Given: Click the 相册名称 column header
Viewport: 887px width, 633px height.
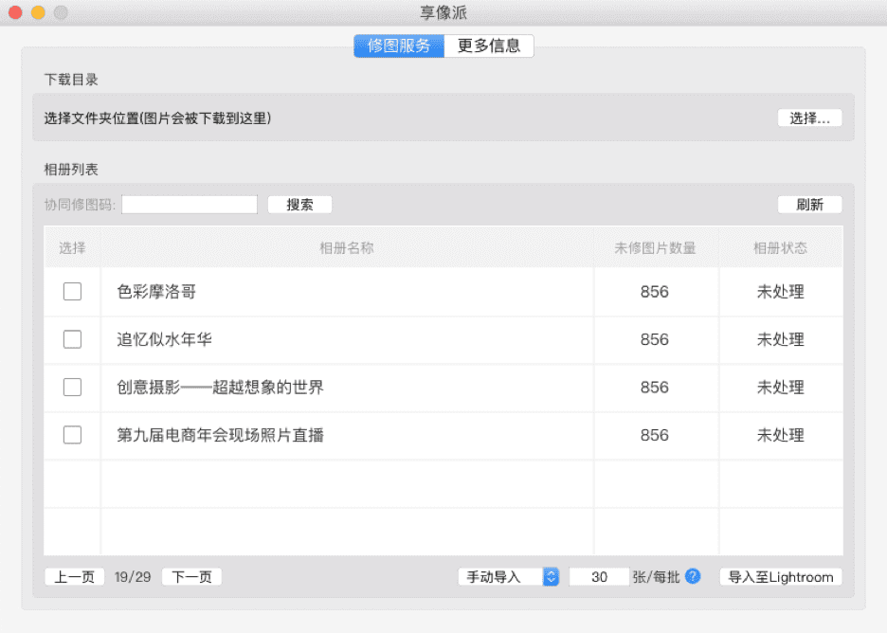Looking at the screenshot, I should [347, 248].
